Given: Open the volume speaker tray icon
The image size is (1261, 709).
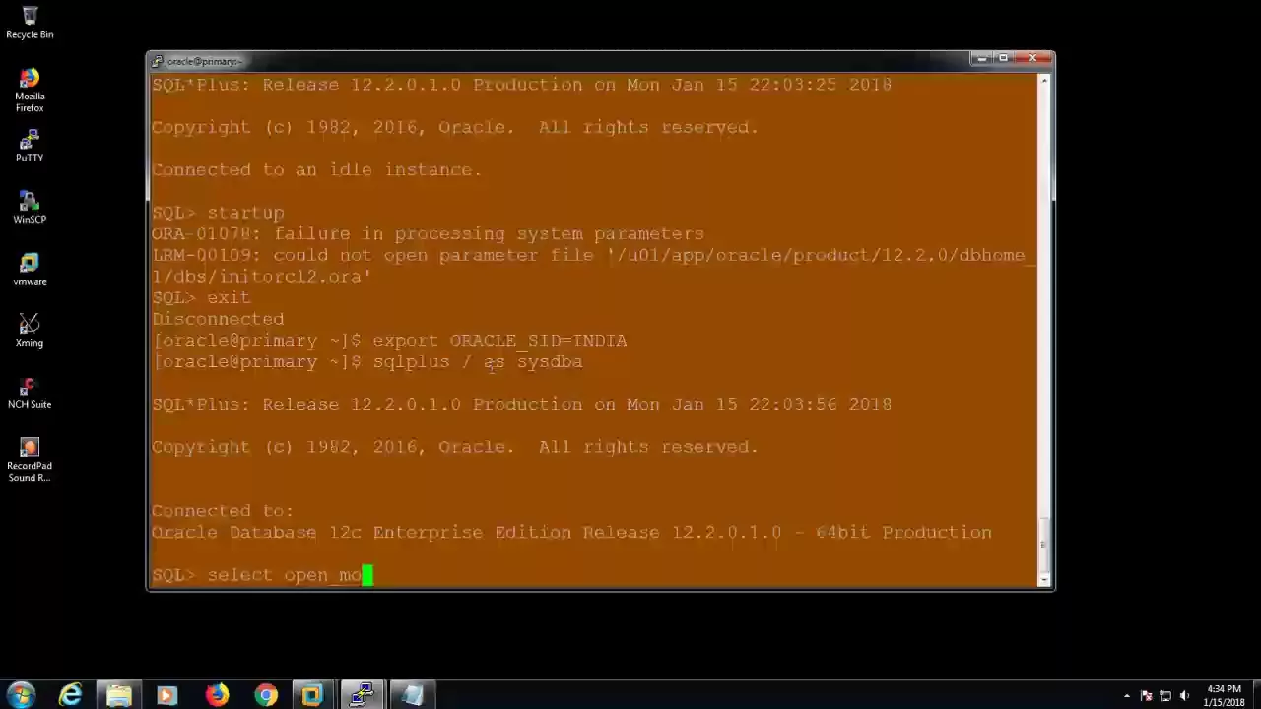Looking at the screenshot, I should pos(1184,695).
